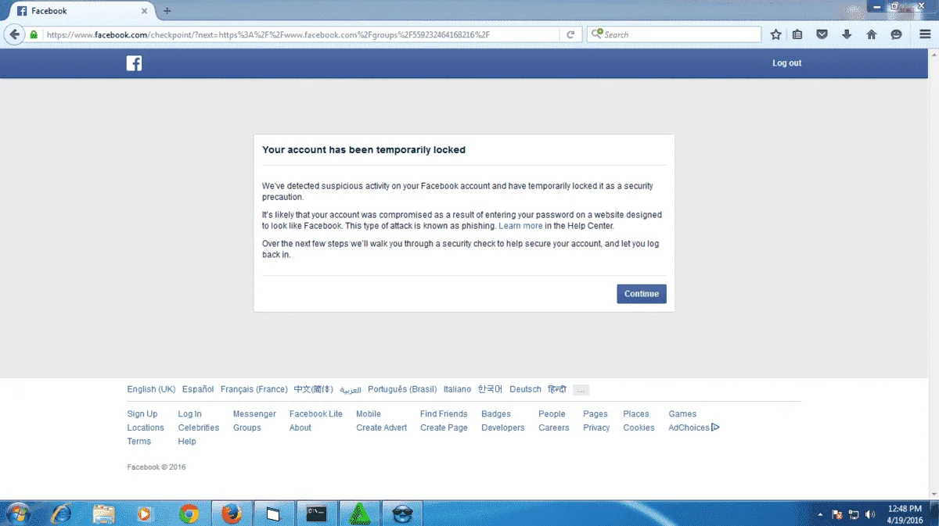Open the Messenger footer link
The height and width of the screenshot is (526, 939).
[x=254, y=414]
